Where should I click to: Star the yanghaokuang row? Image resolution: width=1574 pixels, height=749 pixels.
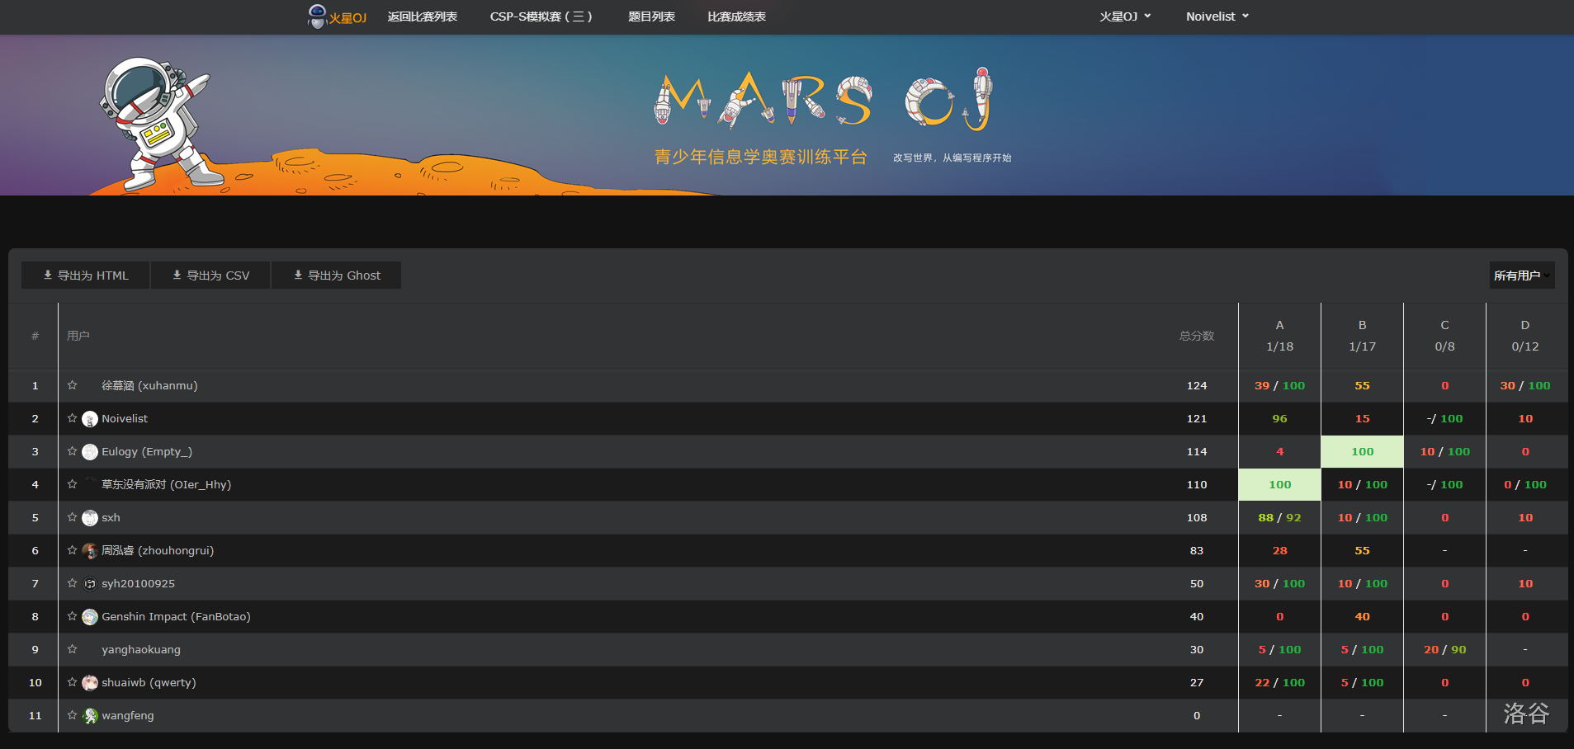(x=73, y=649)
